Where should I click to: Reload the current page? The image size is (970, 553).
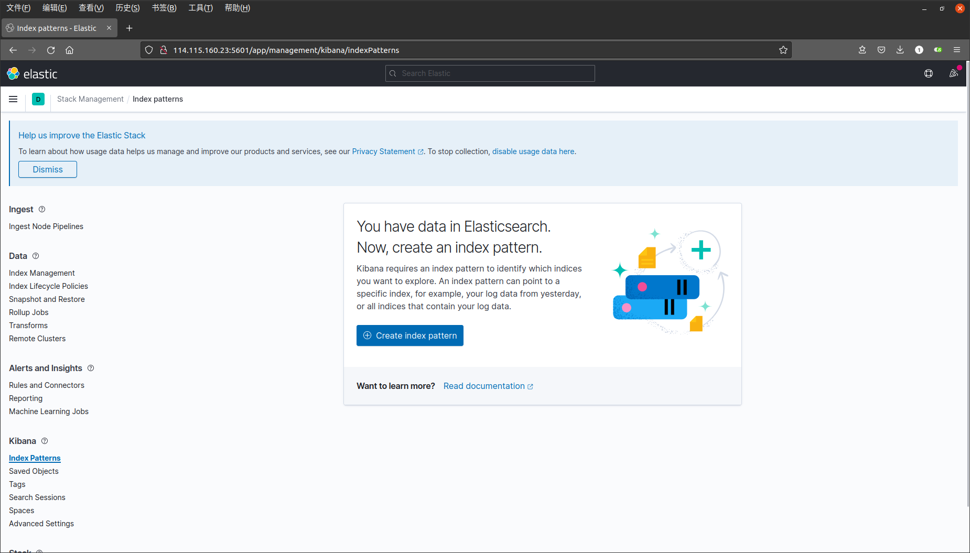tap(51, 50)
